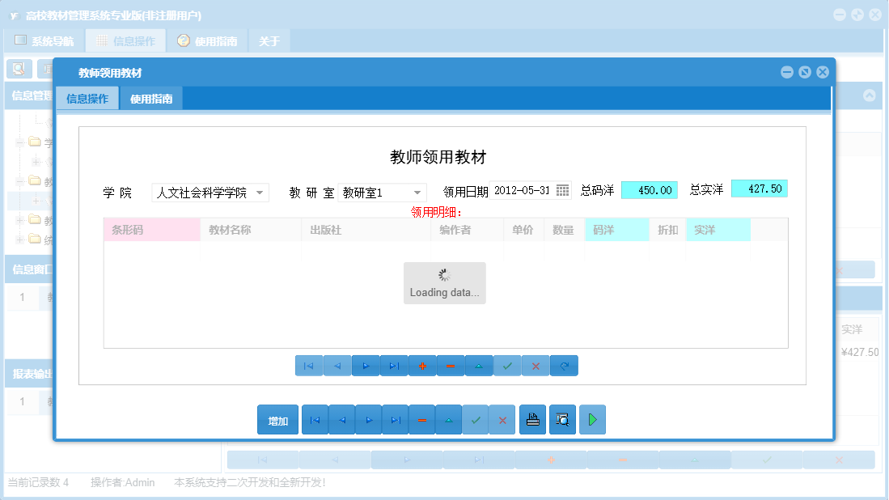Delete a record using the minus icon
This screenshot has height=500, width=889.
click(451, 366)
